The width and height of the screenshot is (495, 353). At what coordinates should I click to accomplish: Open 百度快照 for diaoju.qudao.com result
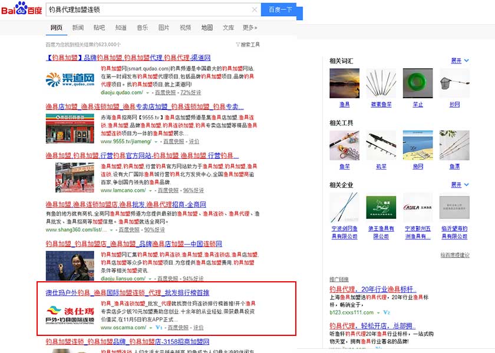pos(165,92)
